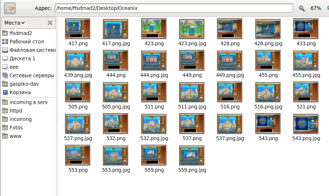The width and height of the screenshot is (329, 196).
Task: Open gaspiko-dav network folder
Action: pyautogui.click(x=21, y=84)
